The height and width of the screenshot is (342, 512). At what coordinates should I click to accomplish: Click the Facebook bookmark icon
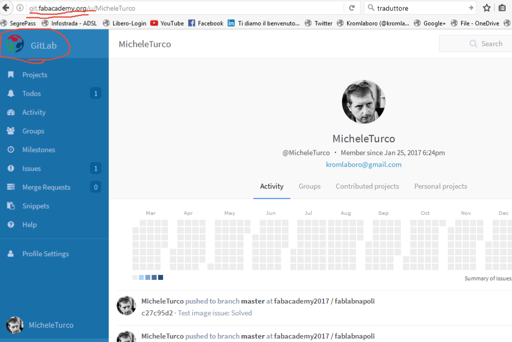(192, 23)
